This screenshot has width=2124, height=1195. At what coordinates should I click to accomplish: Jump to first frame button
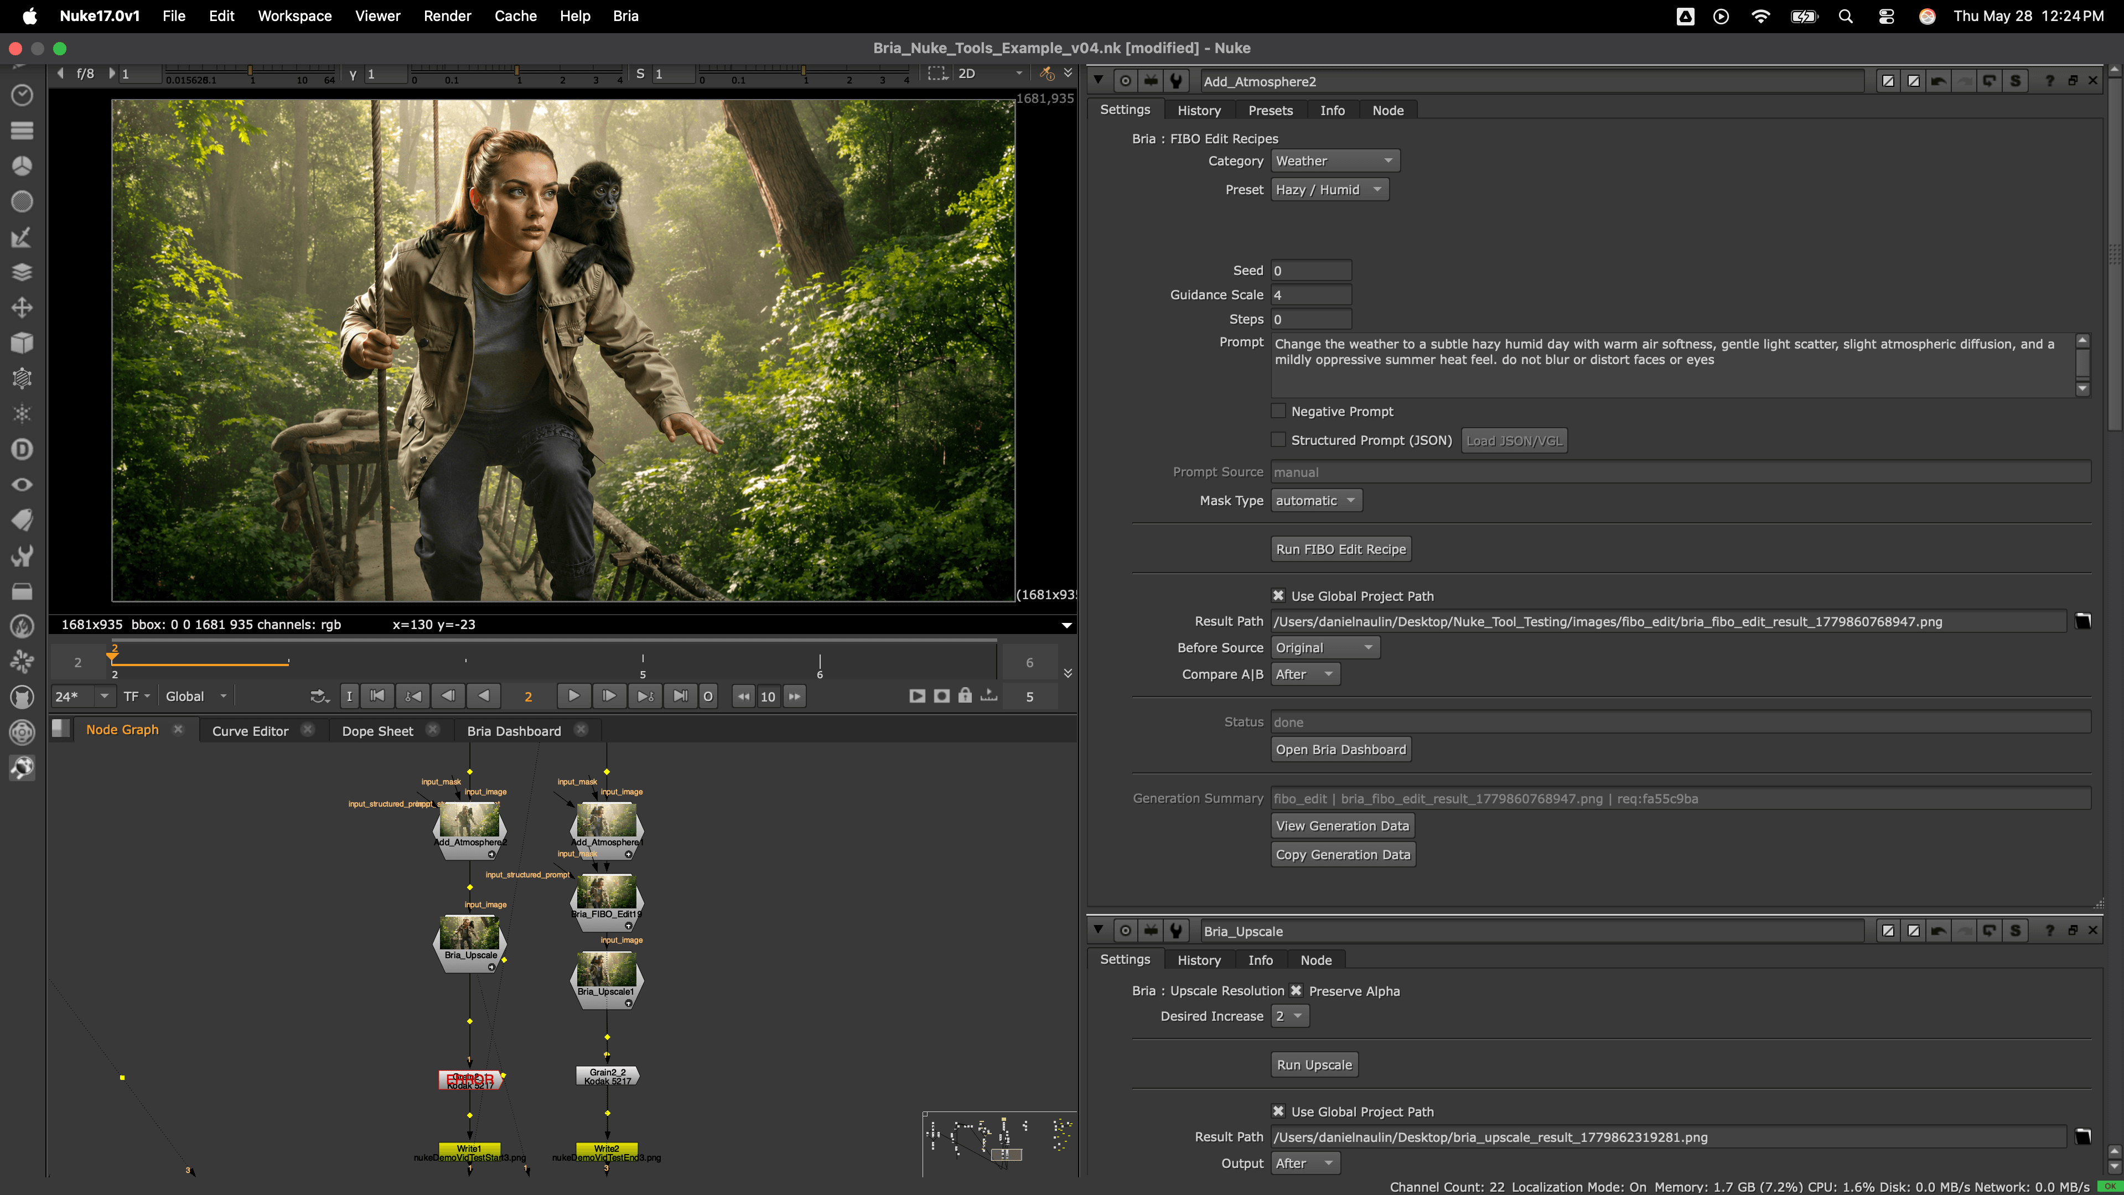377,697
